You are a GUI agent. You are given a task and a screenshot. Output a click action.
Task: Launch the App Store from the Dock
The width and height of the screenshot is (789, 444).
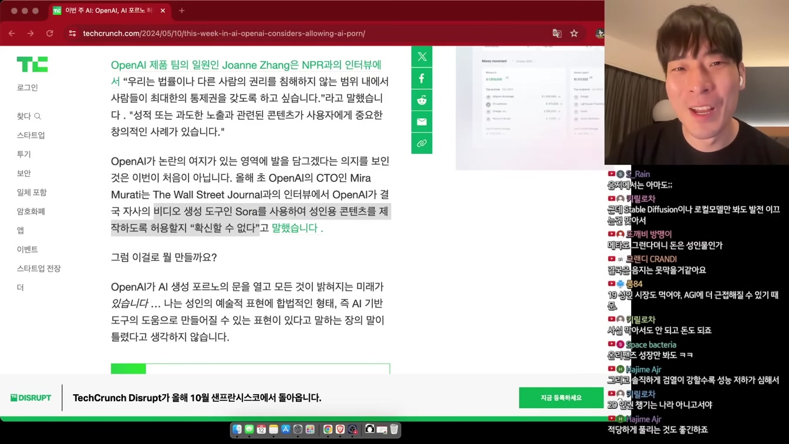[286, 429]
